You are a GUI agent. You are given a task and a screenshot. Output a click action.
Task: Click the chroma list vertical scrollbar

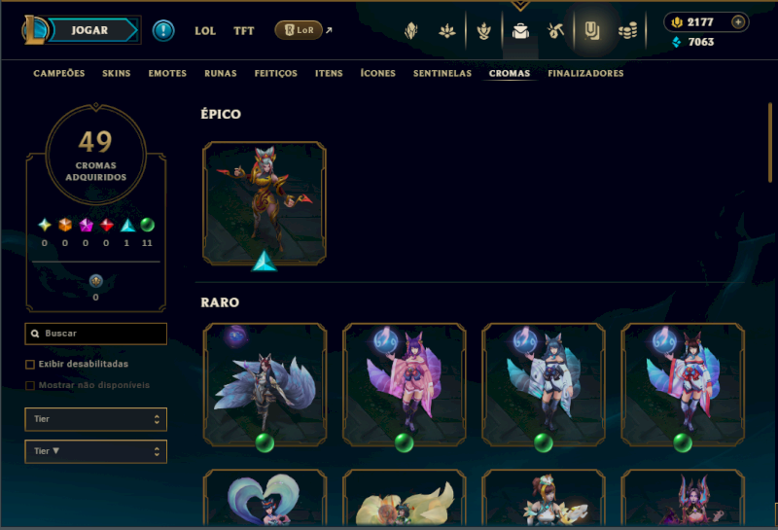pyautogui.click(x=769, y=142)
